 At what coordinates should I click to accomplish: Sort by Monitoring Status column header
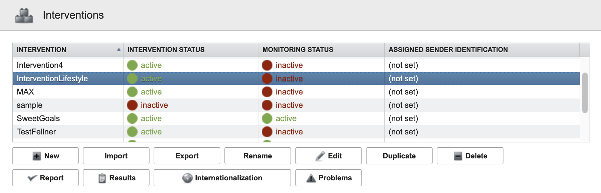click(297, 50)
